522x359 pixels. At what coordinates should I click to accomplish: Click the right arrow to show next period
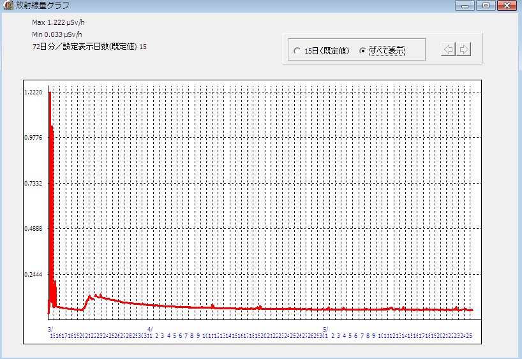(x=464, y=49)
